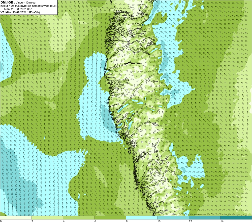Screen dimensions: 252x223
Task: Click the '10' scale label
Action: click(x=159, y=221)
